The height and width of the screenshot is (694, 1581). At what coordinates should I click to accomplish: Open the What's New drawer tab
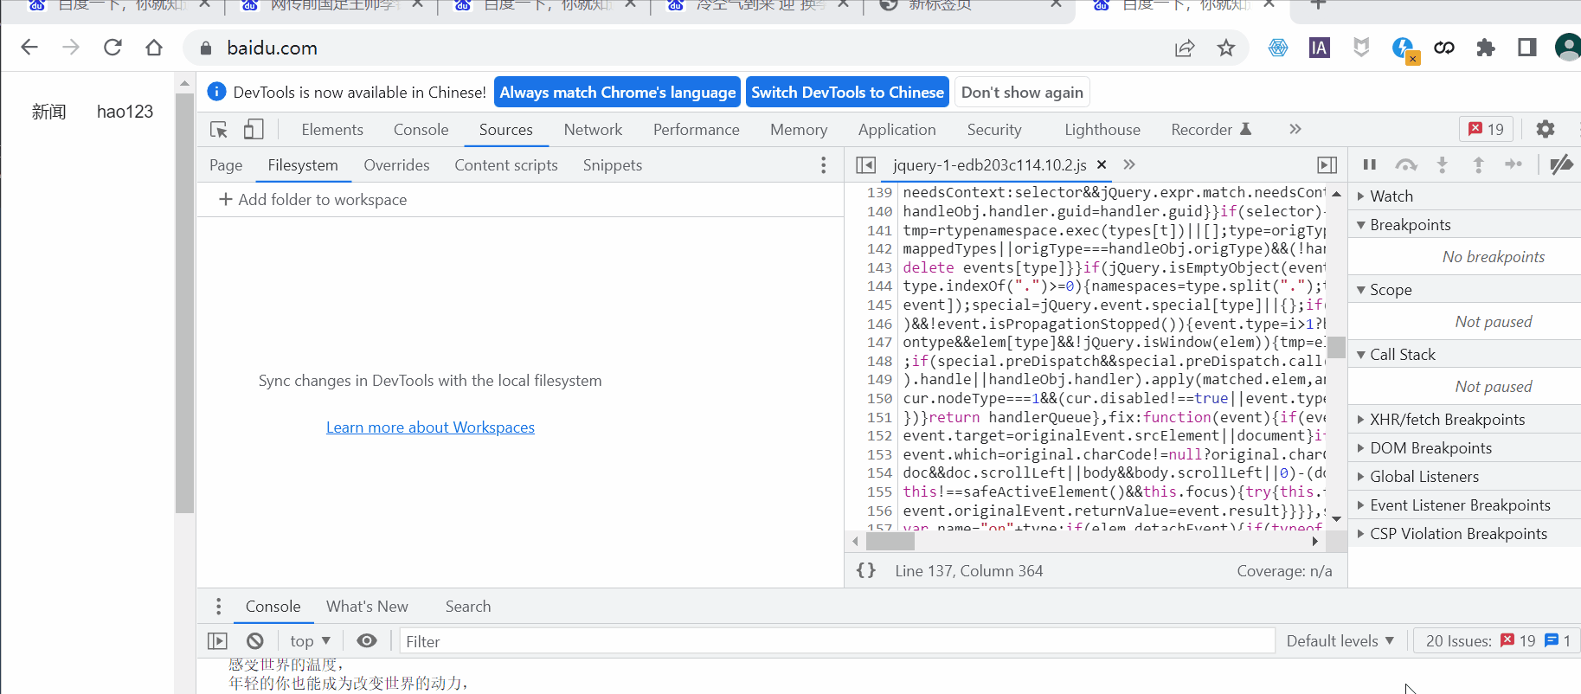pyautogui.click(x=367, y=607)
